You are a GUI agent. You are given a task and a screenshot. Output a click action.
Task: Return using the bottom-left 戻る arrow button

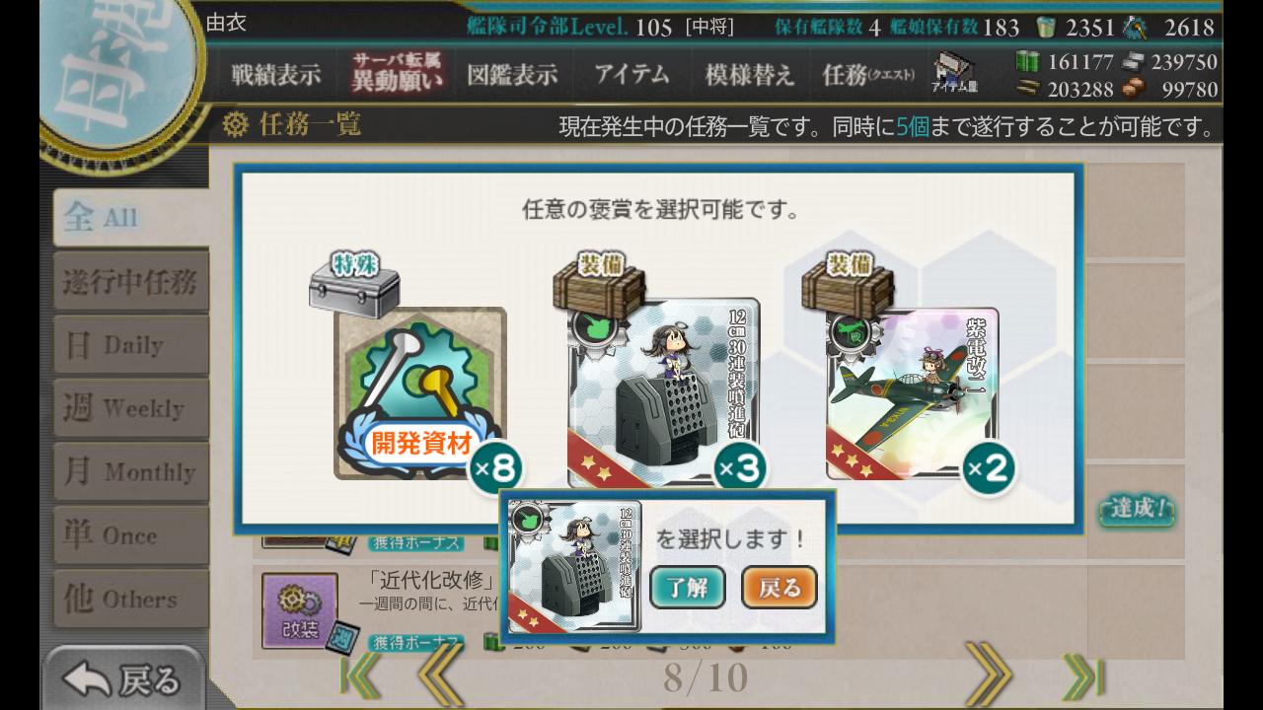[123, 678]
